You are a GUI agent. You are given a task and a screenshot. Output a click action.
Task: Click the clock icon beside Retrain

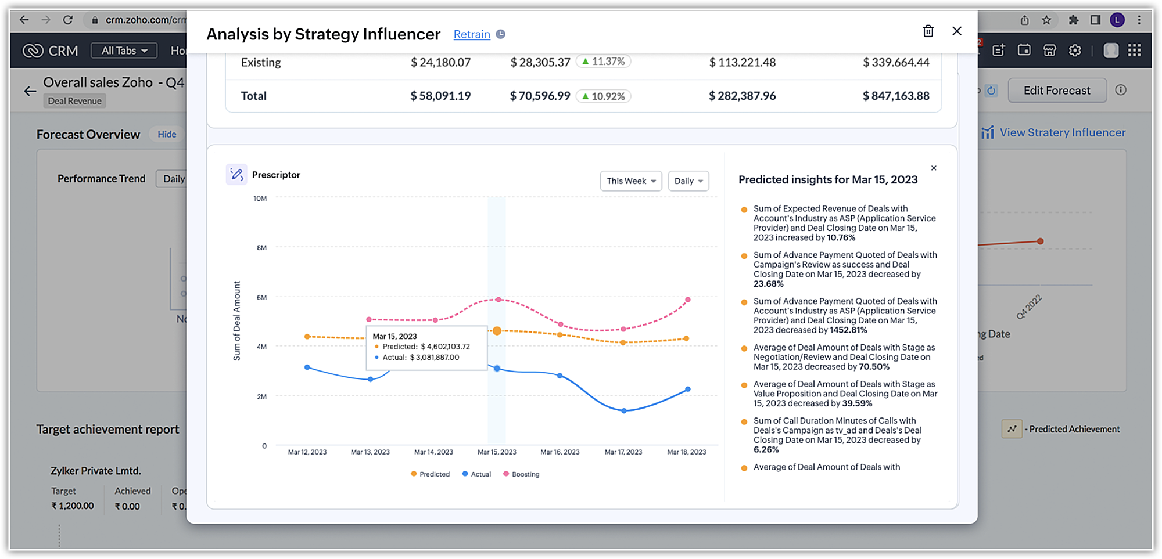coord(500,34)
